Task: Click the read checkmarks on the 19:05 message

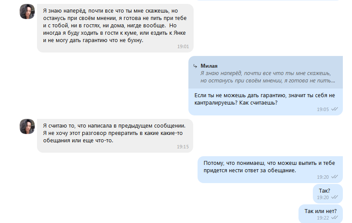Action: [x=335, y=109]
